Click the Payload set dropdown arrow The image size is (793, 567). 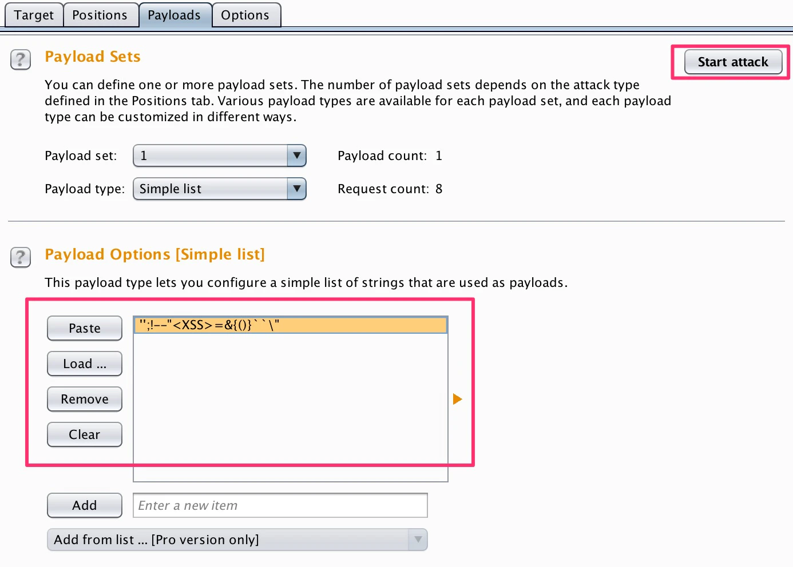296,155
